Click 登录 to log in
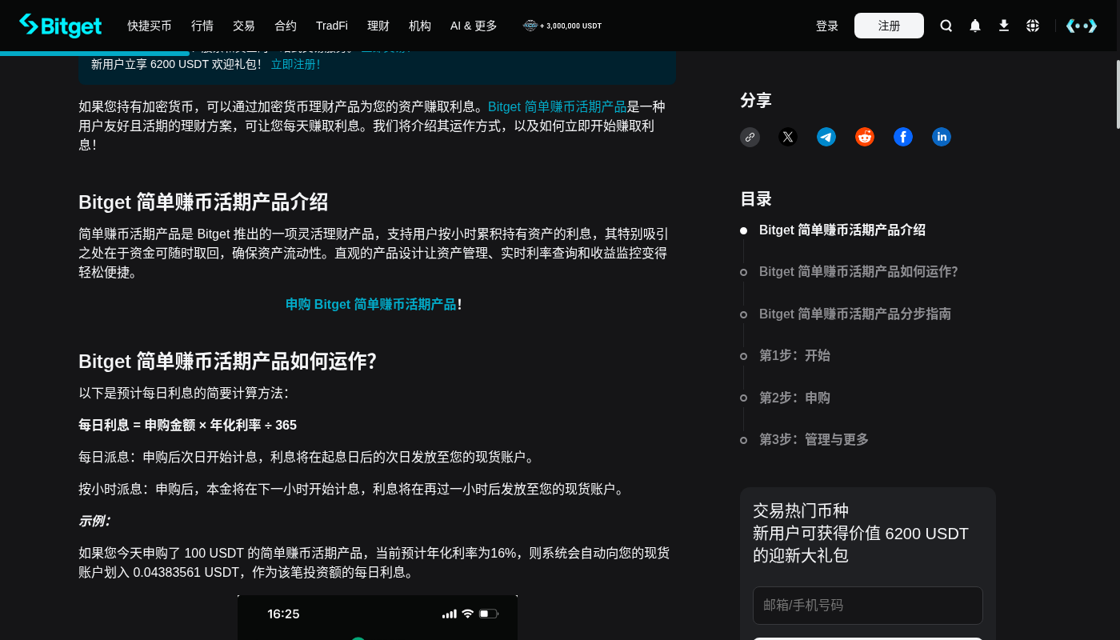The width and height of the screenshot is (1120, 640). pyautogui.click(x=827, y=26)
